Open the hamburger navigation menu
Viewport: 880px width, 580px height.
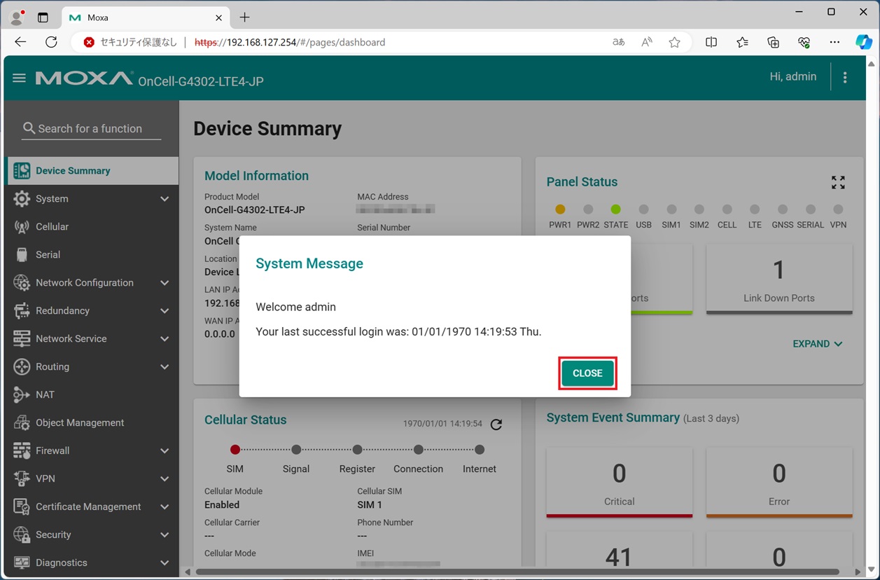[x=19, y=78]
